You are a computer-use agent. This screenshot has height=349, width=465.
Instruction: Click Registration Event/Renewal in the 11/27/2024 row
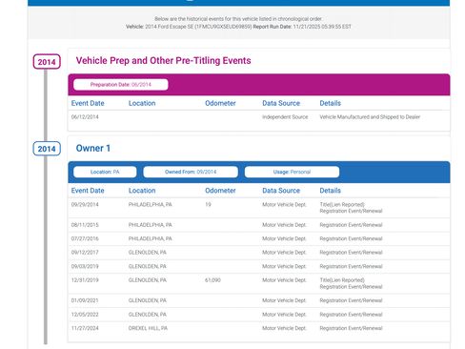click(x=351, y=328)
